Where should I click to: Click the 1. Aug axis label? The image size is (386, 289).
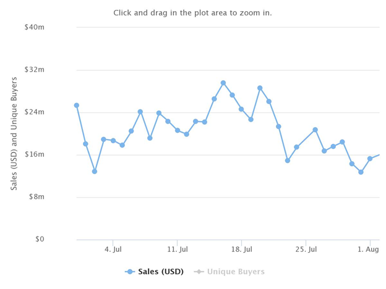(x=368, y=249)
